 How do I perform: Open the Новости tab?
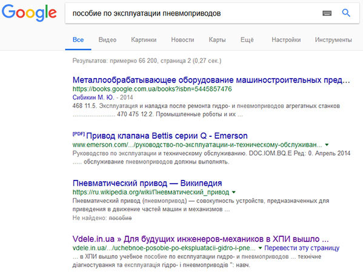pyautogui.click(x=182, y=40)
